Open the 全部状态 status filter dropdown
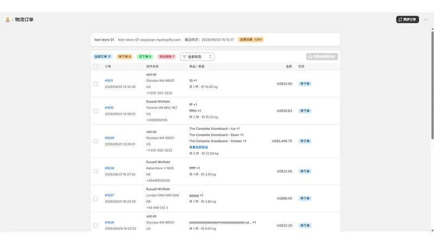The image size is (434, 244). point(197,56)
